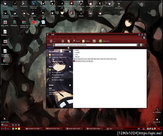Open Search in the Explorer toolbar
163x136 pixels.
click(76, 41)
